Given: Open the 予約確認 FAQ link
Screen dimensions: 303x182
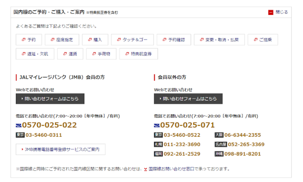Looking at the screenshot, I should 174,40.
